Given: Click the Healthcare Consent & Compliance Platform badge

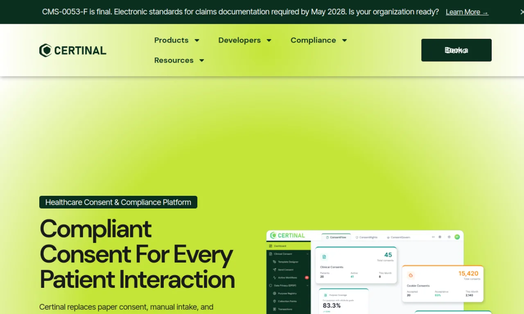Looking at the screenshot, I should click(x=118, y=202).
